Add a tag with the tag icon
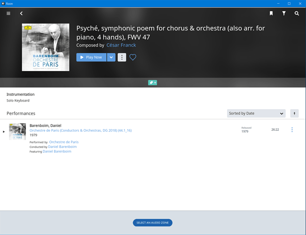Viewport: 306px width, 235px height. (x=152, y=83)
